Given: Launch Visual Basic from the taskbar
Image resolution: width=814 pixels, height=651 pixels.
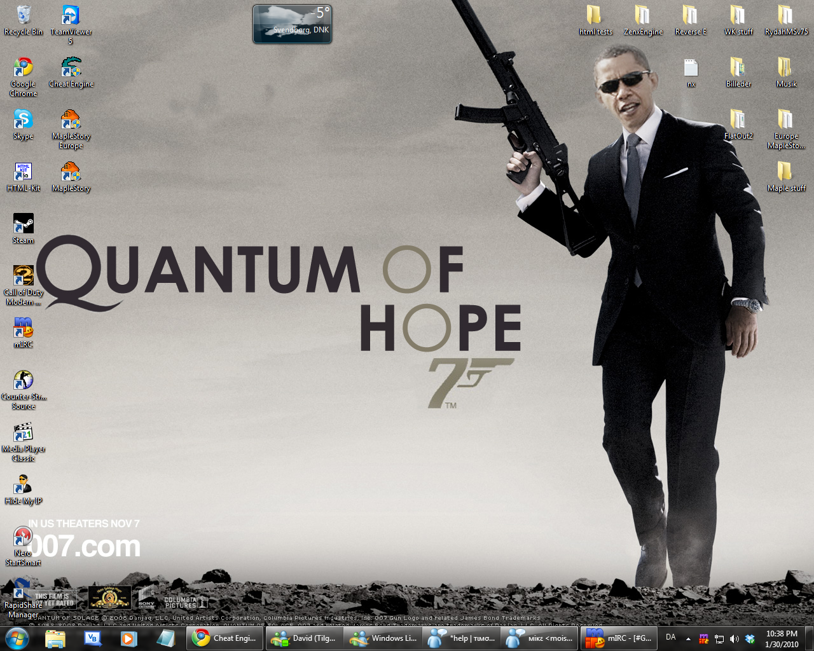Looking at the screenshot, I should (92, 638).
